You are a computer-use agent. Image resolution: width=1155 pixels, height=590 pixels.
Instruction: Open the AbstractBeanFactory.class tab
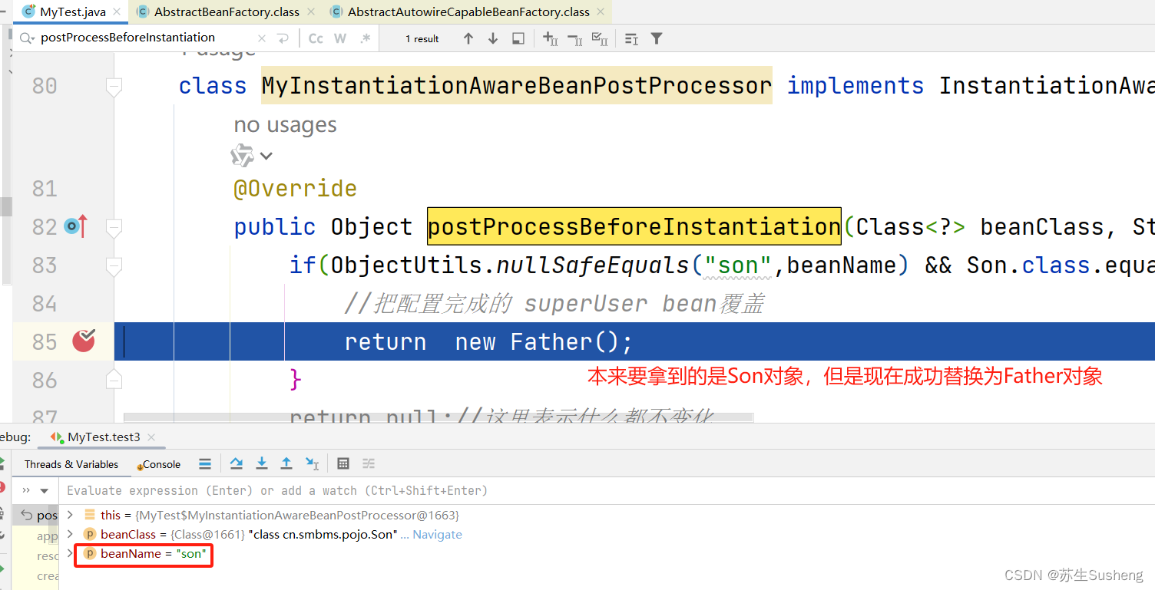227,12
